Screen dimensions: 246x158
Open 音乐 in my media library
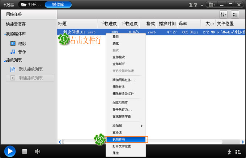[x=22, y=52]
